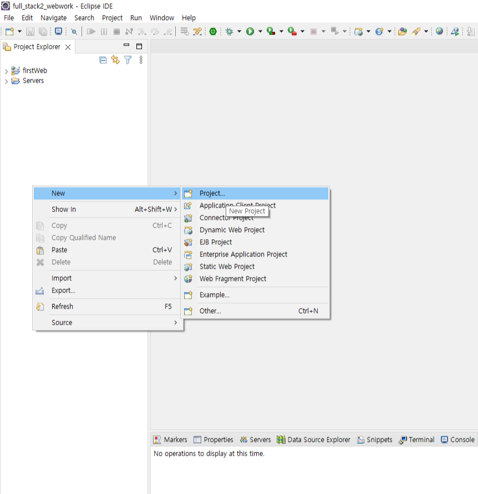The width and height of the screenshot is (478, 494).
Task: Click the Suspend debug icon
Action: pos(104,31)
